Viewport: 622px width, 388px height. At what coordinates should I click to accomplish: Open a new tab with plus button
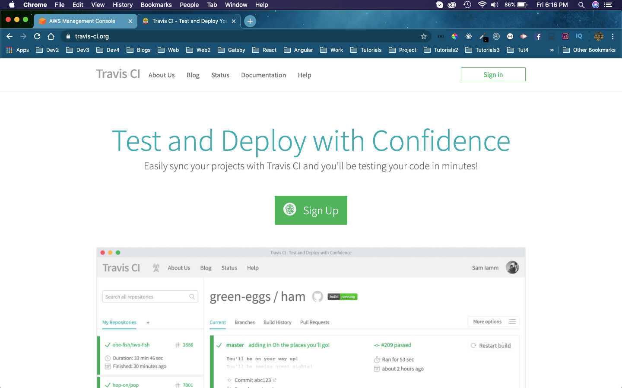point(250,21)
